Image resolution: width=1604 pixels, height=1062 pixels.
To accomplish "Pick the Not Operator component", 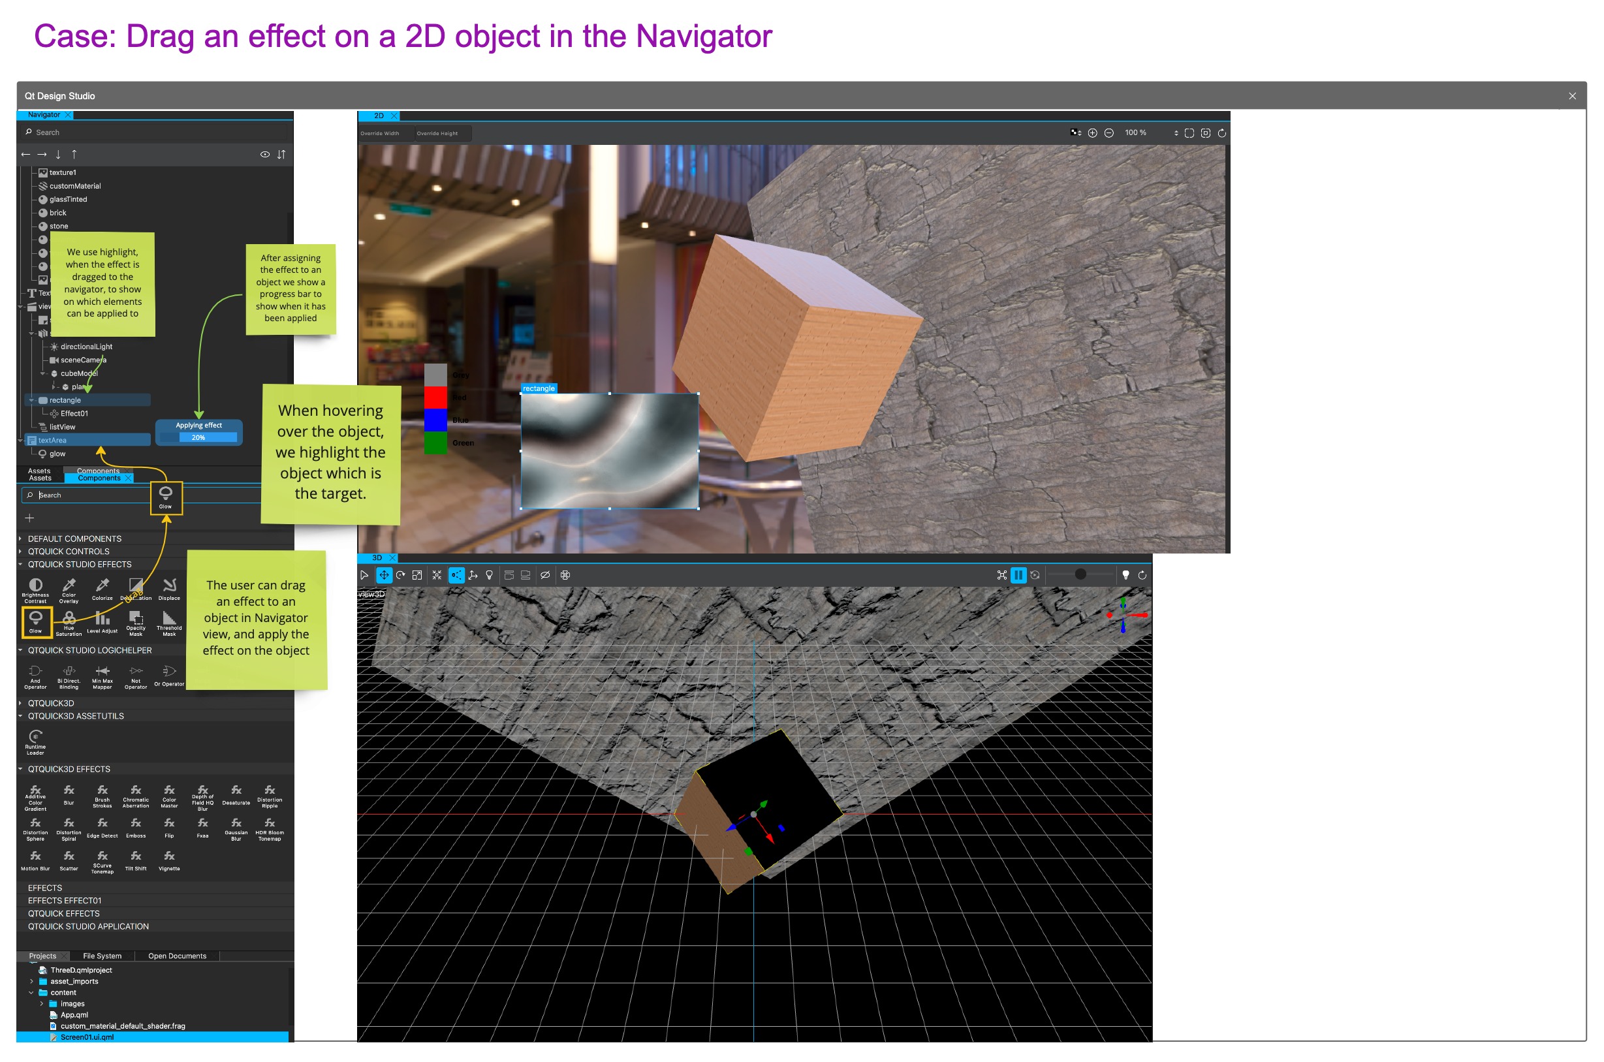I will pyautogui.click(x=136, y=676).
